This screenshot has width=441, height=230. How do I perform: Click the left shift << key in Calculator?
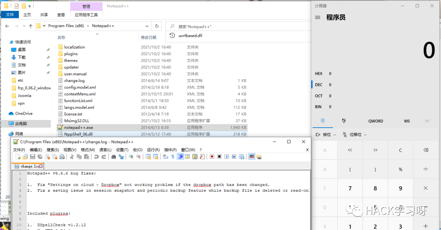tap(350, 150)
